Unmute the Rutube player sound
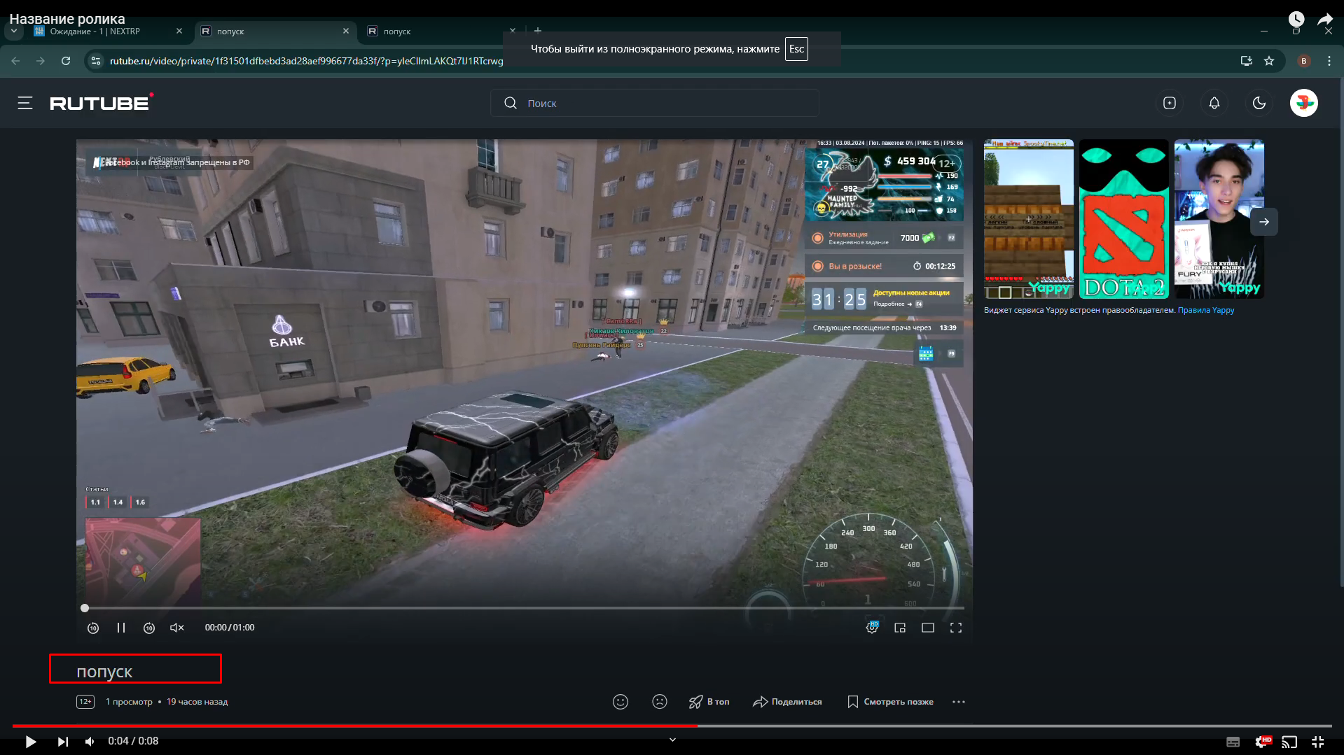Screen dimensions: 1344x755 pyautogui.click(x=177, y=628)
